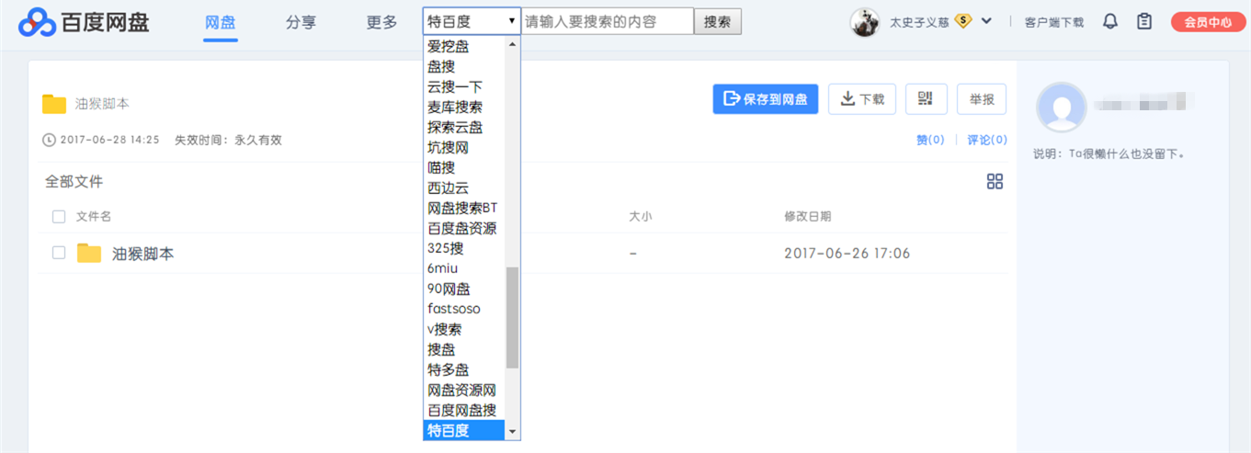The image size is (1251, 453).
Task: Select 搜盘 in the dropdown list
Action: [x=465, y=349]
